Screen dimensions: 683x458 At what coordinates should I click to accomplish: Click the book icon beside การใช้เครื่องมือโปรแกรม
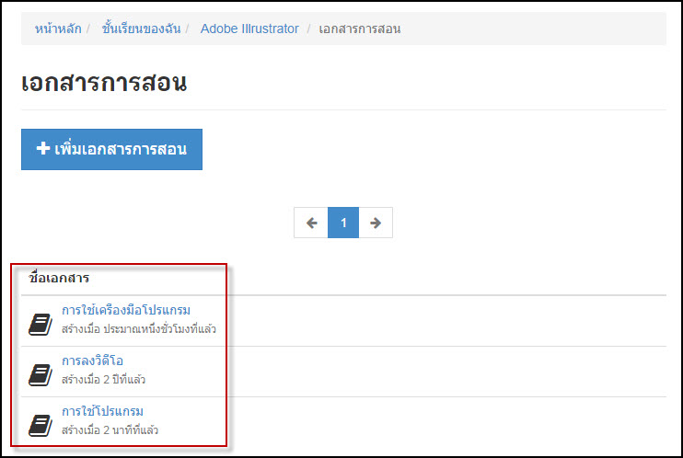[x=41, y=325]
